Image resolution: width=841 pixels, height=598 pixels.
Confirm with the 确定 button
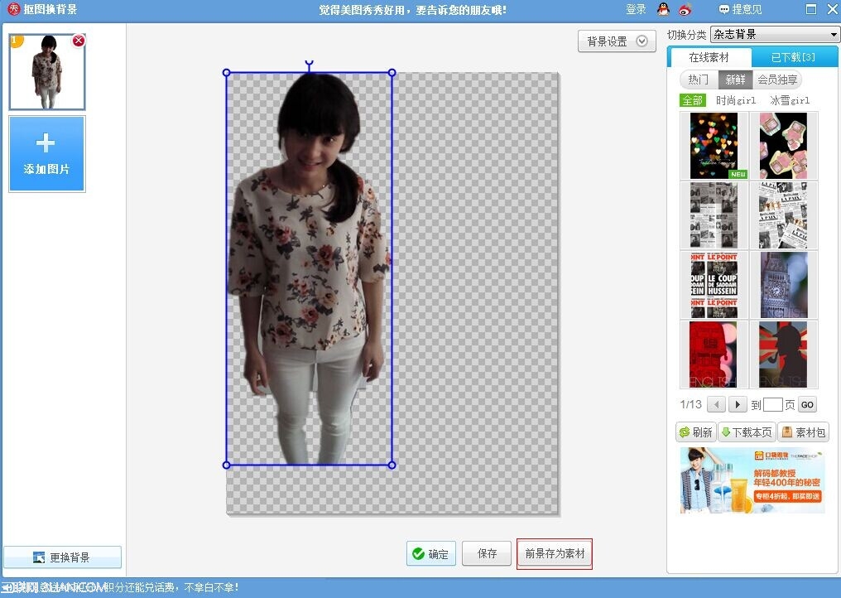pyautogui.click(x=431, y=553)
